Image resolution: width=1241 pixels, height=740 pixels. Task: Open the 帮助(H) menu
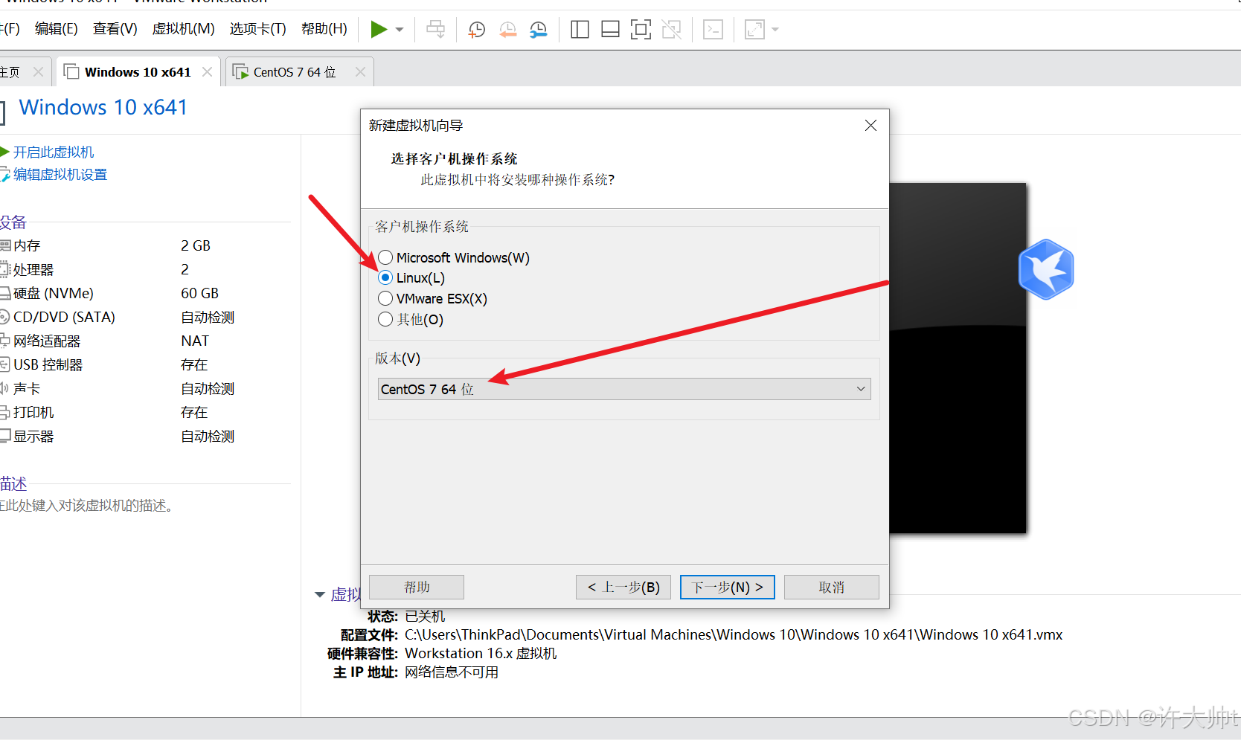[324, 29]
